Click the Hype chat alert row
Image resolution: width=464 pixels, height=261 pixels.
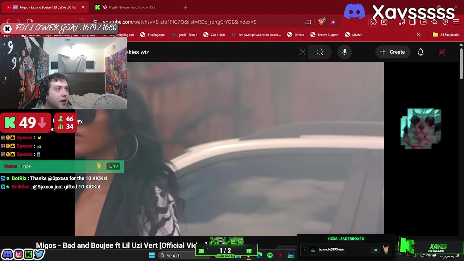click(x=62, y=166)
